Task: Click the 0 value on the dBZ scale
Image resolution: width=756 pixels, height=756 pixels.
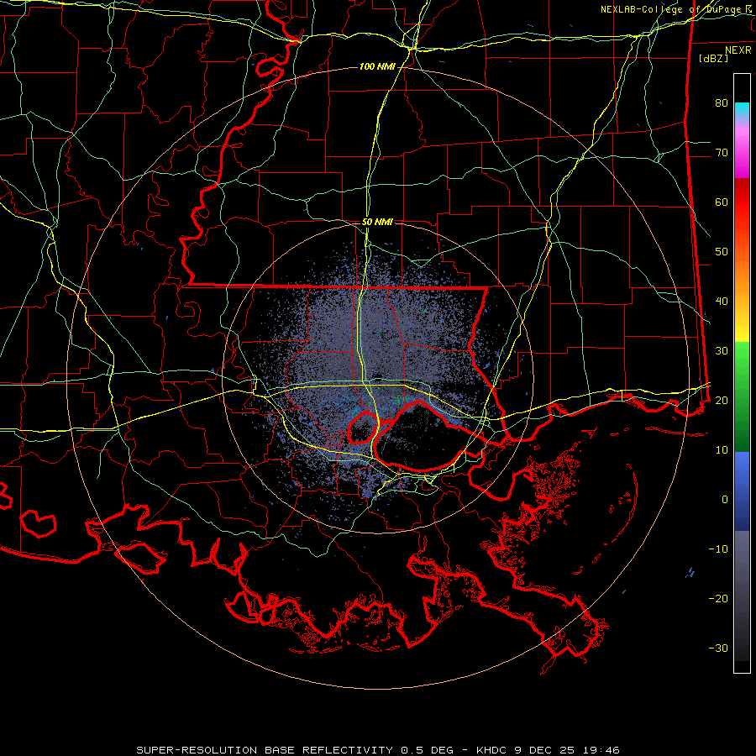Action: point(725,500)
